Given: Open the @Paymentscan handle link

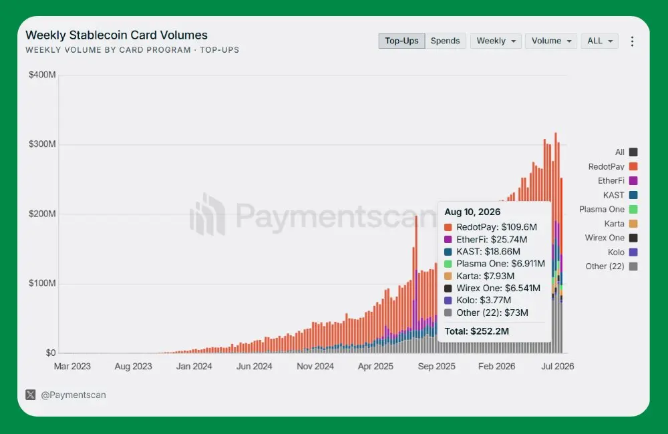Looking at the screenshot, I should tap(73, 395).
